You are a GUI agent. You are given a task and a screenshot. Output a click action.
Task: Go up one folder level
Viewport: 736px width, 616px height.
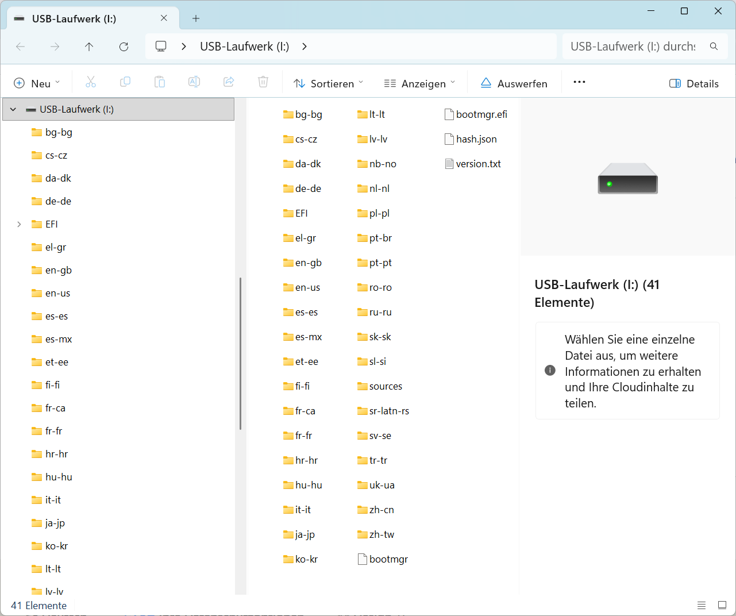click(89, 47)
